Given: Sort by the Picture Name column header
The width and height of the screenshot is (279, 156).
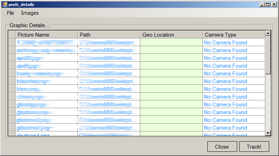Looking at the screenshot, I should (46, 35).
